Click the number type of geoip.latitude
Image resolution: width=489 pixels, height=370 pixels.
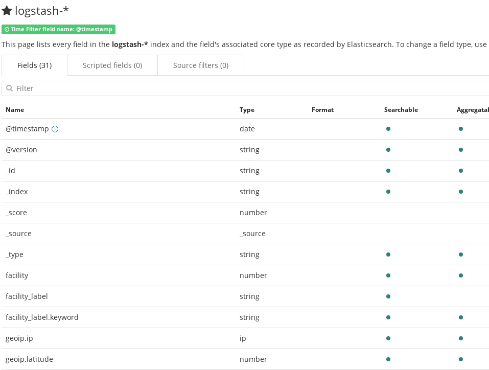(x=253, y=359)
